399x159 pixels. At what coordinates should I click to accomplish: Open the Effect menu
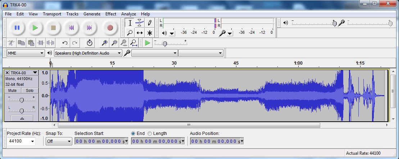[x=111, y=14]
